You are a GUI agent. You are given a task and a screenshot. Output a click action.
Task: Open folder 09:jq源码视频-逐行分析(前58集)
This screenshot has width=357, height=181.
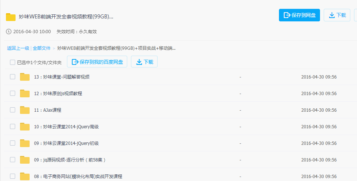point(70,160)
